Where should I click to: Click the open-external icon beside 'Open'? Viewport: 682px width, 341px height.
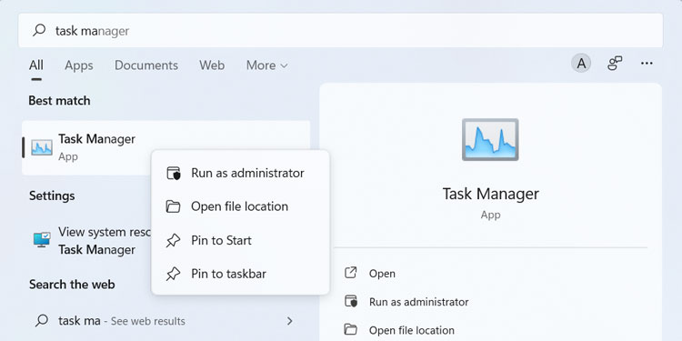351,273
